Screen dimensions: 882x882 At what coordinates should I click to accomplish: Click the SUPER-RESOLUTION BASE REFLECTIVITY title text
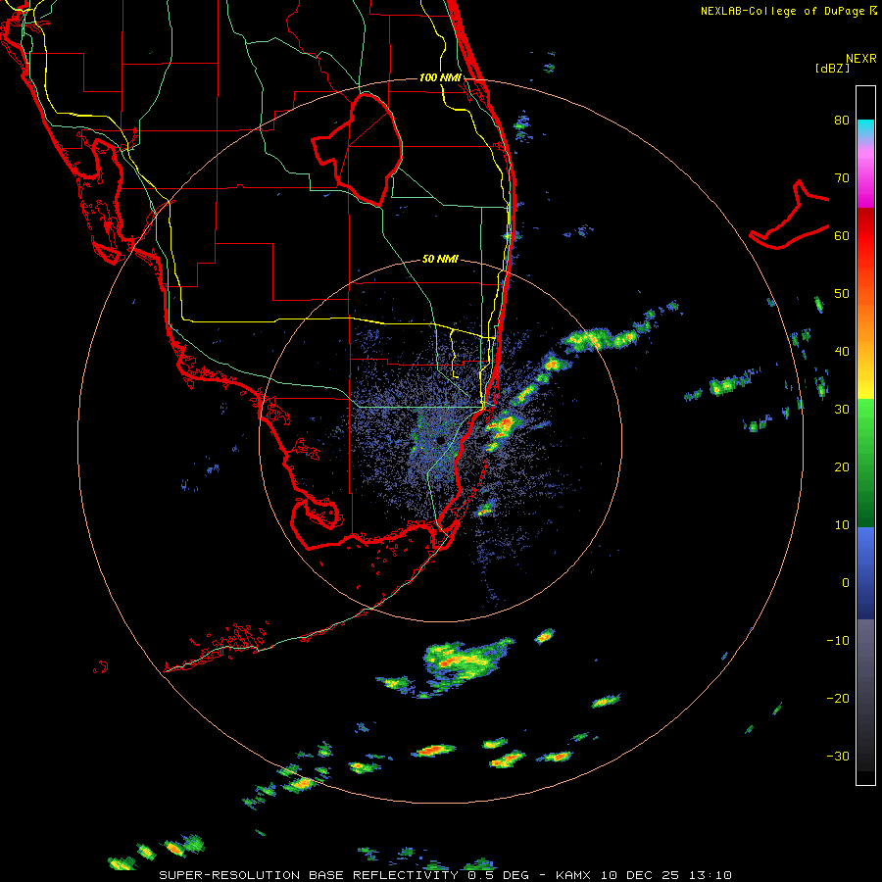click(309, 875)
